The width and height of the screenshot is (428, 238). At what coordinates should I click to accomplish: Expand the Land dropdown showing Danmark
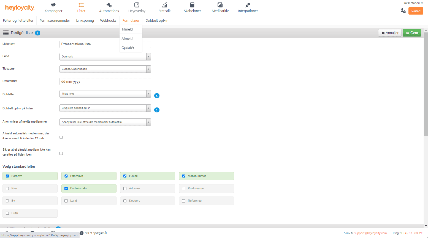pos(105,57)
